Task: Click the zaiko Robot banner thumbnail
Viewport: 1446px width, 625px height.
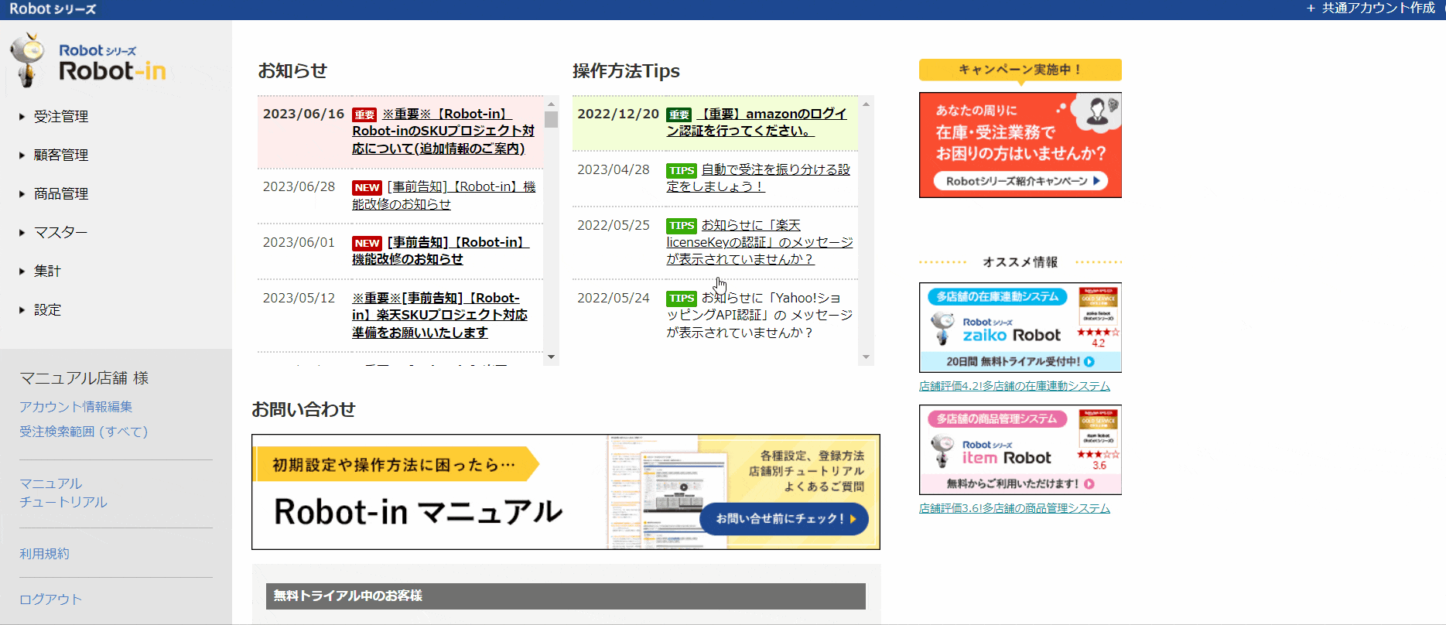Action: 1020,327
